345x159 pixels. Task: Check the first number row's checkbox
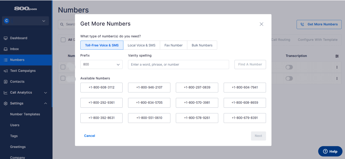(63, 67)
